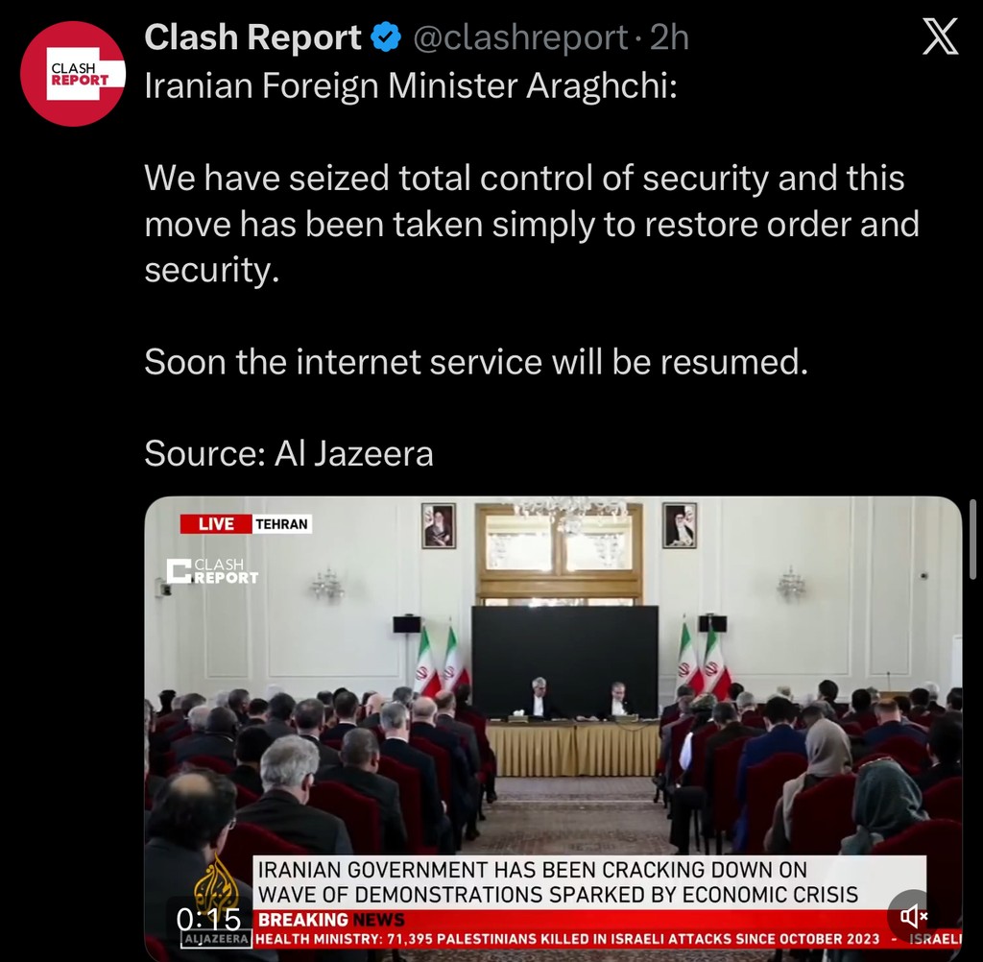Select the 'Source: Al Jazeera' line
This screenshot has height=962, width=983.
click(289, 453)
